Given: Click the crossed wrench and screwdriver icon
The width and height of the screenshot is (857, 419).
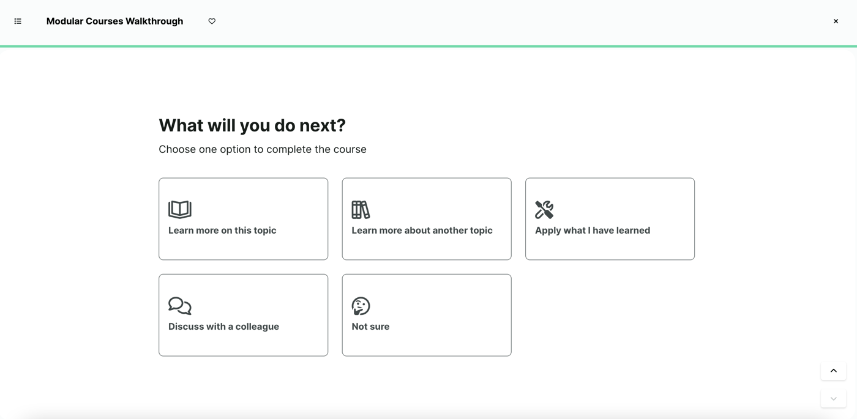Looking at the screenshot, I should (x=544, y=209).
